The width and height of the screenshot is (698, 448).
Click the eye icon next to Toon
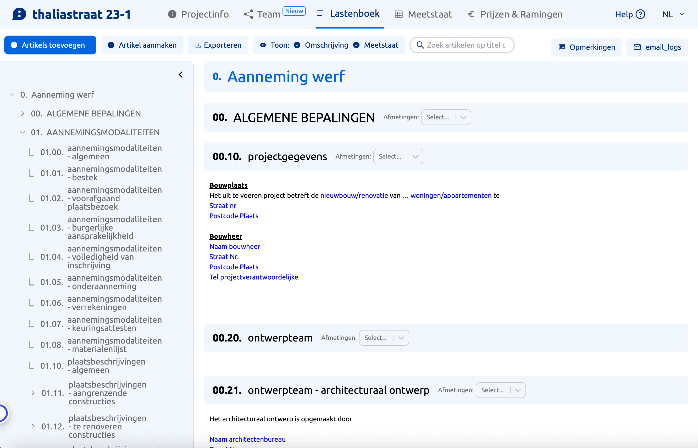(x=263, y=45)
